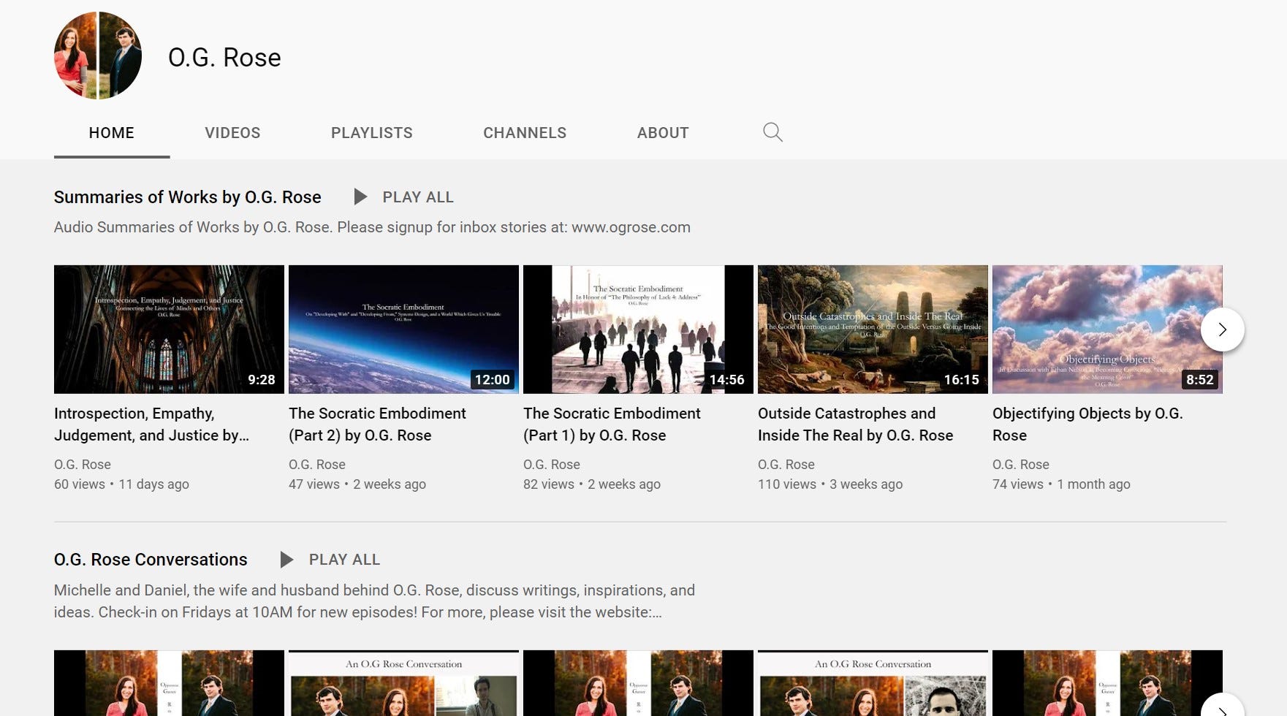
Task: Click the 14:56 duration badge
Action: [x=727, y=380]
